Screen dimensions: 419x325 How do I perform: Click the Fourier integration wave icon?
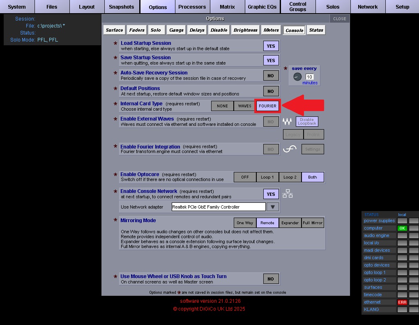290,149
